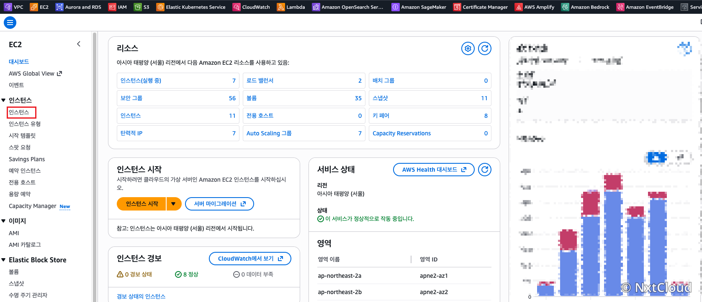Image resolution: width=702 pixels, height=302 pixels.
Task: Open 인스턴스 유형 in the sidebar
Action: (25, 124)
